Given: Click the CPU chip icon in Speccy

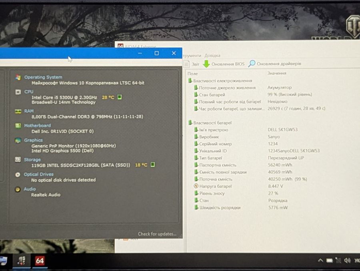Looking at the screenshot, I should pos(18,92).
